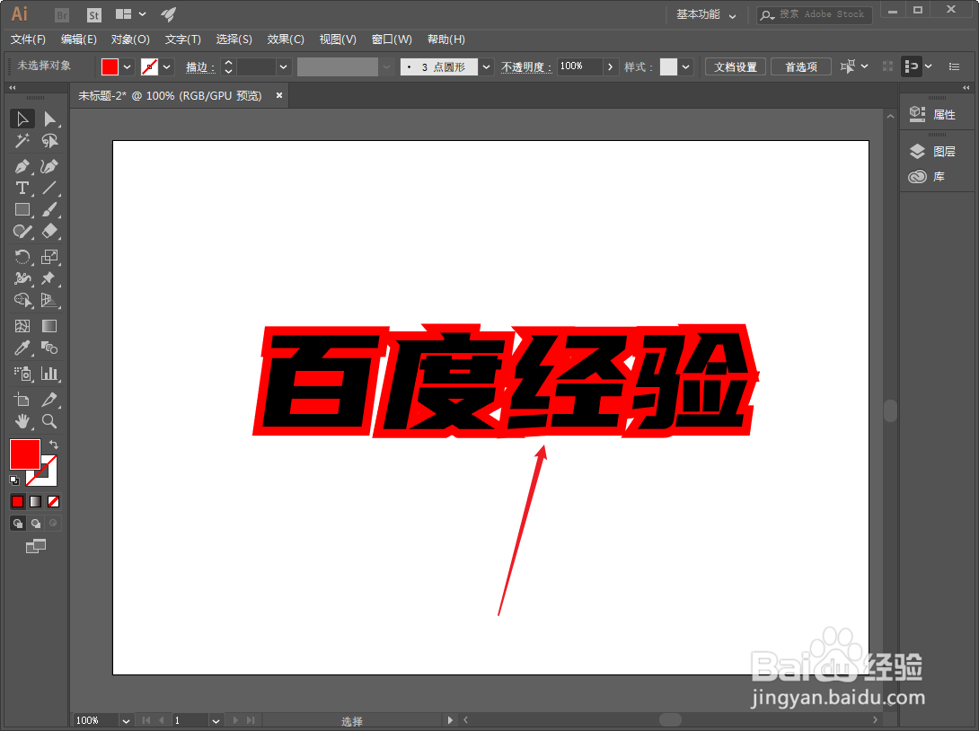Select the Puppet Warp pin tool

tap(49, 278)
